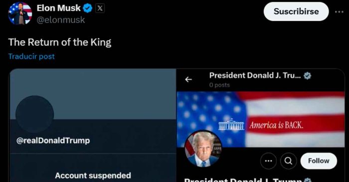Image resolution: width=349 pixels, height=182 pixels.
Task: Click the X affiliation badge icon
Action: tap(100, 8)
